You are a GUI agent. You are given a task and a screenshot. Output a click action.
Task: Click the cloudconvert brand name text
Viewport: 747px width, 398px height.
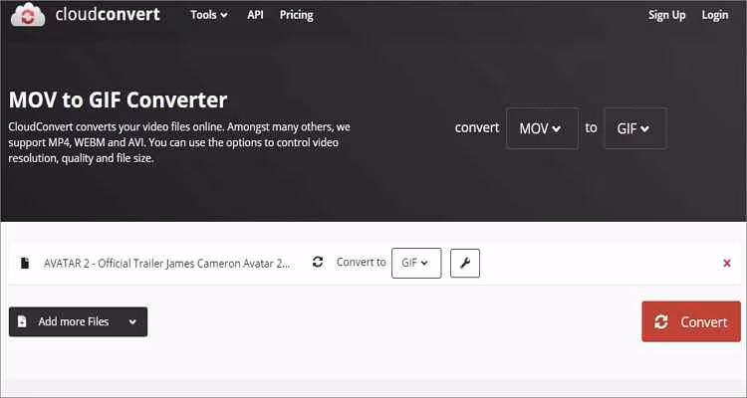click(x=108, y=15)
